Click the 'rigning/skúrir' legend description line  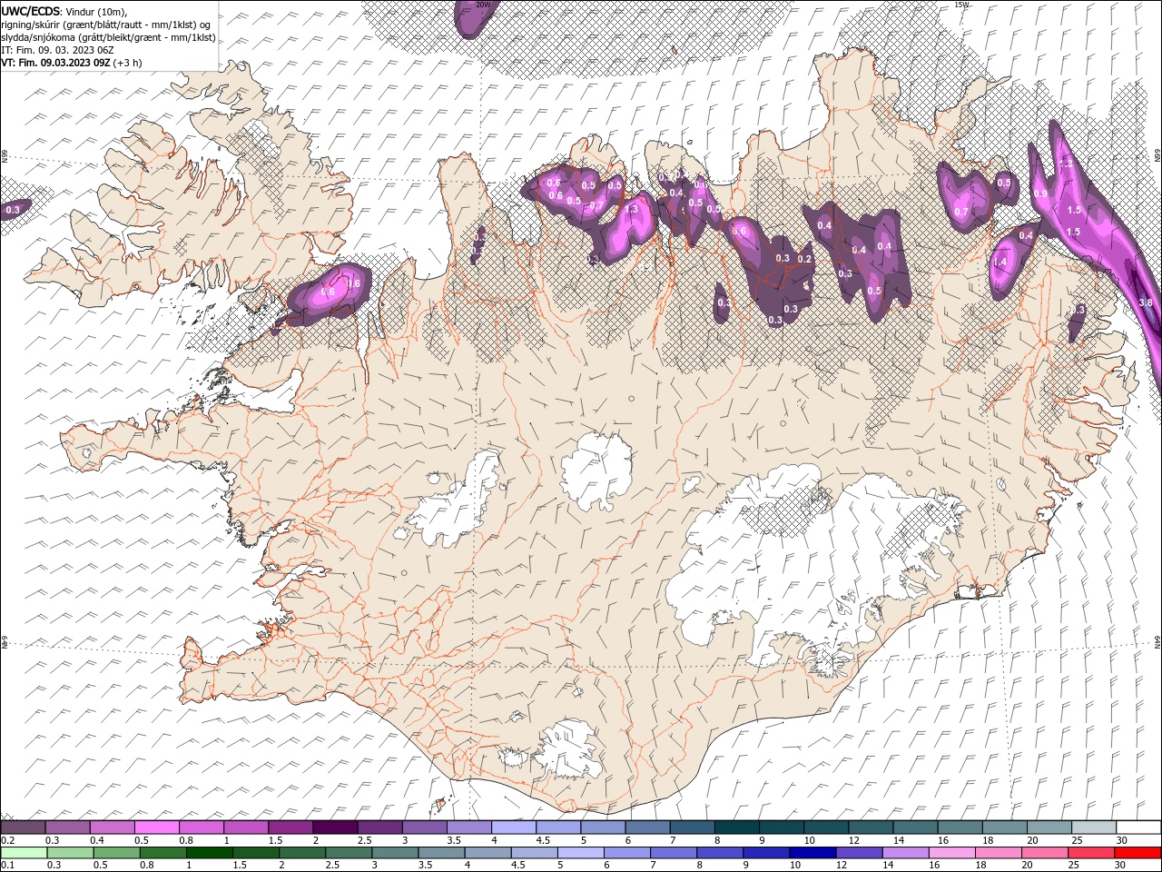[106, 25]
